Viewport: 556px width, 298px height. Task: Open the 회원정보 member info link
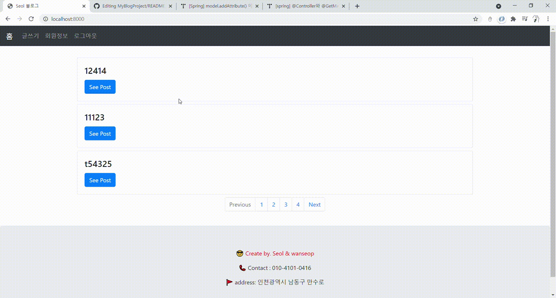pos(56,36)
